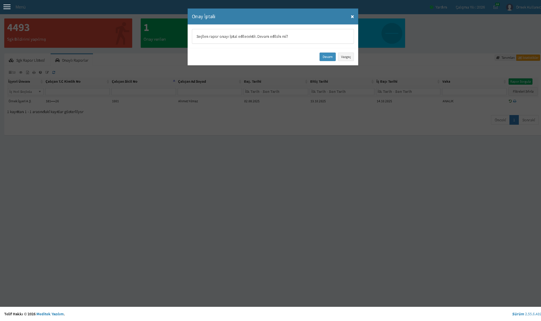
Task: Toggle column visibility eye icon
Action: click(21, 72)
